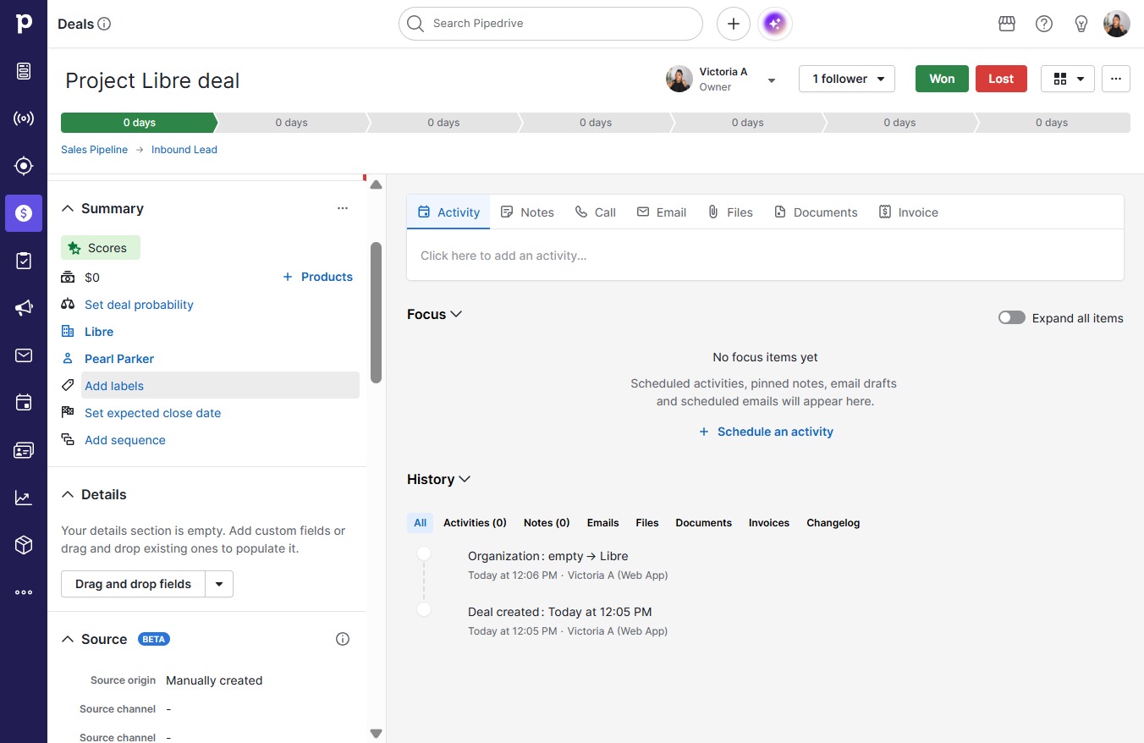Click Schedule an activity link
This screenshot has width=1144, height=743.
[766, 432]
